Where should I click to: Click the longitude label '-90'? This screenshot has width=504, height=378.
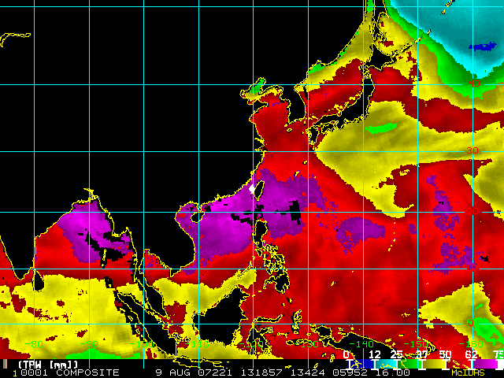pos(89,344)
